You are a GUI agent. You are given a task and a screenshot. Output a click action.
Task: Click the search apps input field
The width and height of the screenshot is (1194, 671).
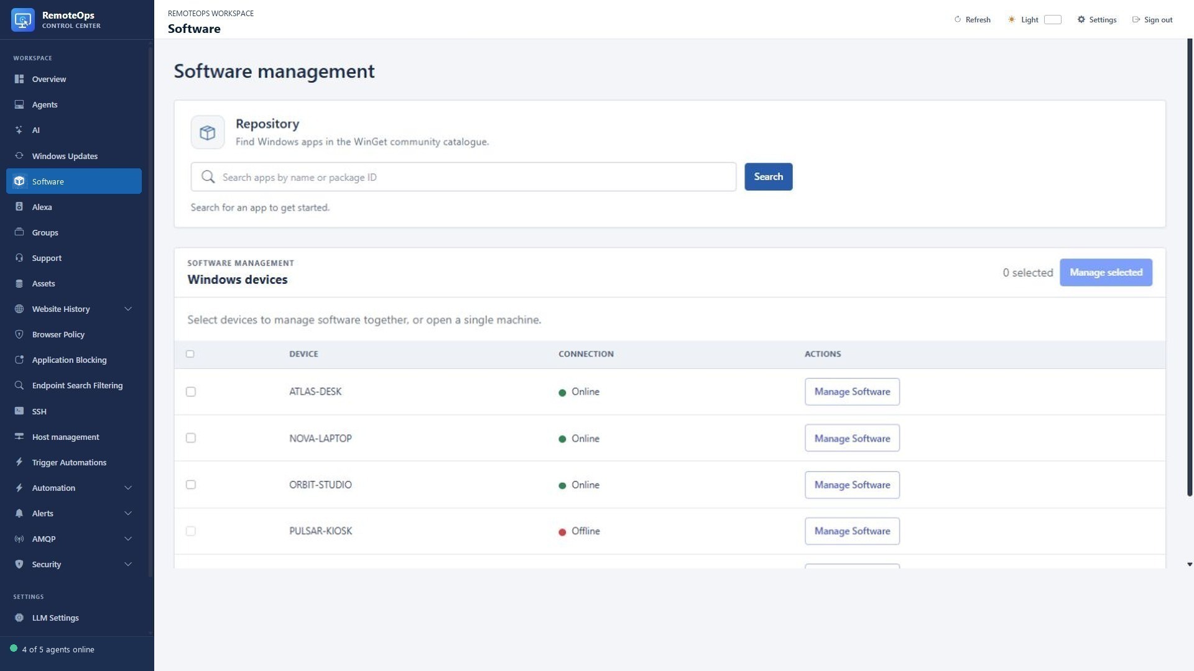(x=464, y=177)
